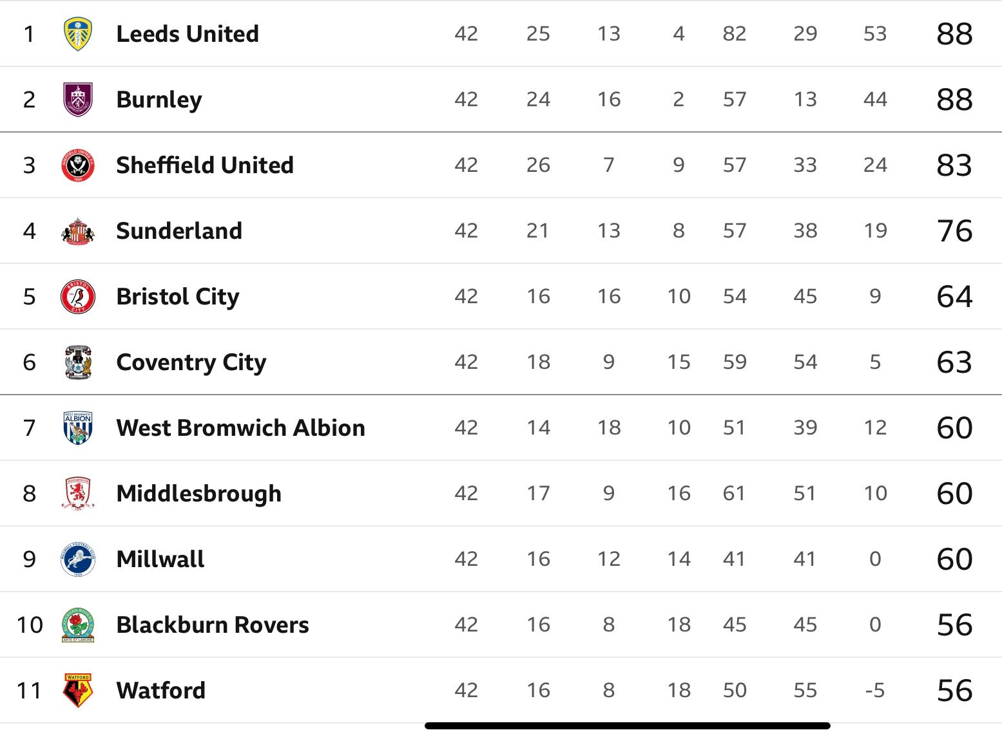Open the Leeds United team link
The image size is (1002, 739).
188,34
